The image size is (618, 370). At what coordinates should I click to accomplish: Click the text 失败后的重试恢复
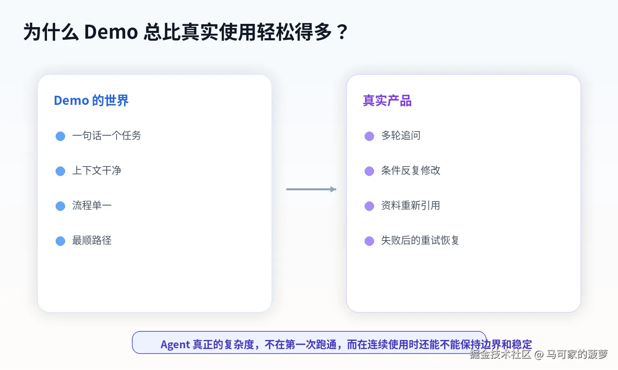click(x=420, y=240)
